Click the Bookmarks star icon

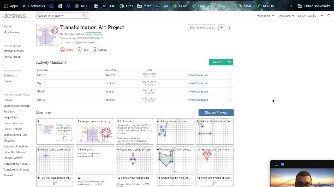coord(24,6)
